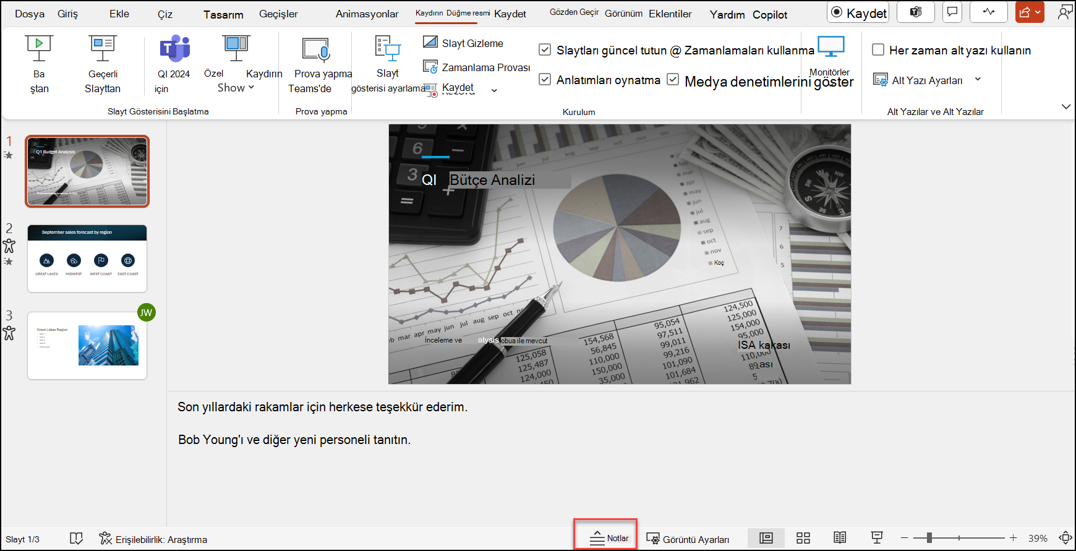
Task: Click the Kaydet record icon in Kurulum
Action: (x=430, y=90)
